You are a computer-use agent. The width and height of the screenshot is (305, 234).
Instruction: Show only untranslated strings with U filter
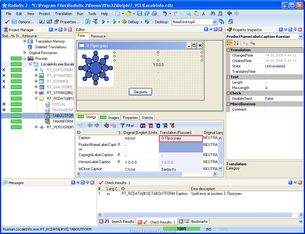(x=150, y=126)
